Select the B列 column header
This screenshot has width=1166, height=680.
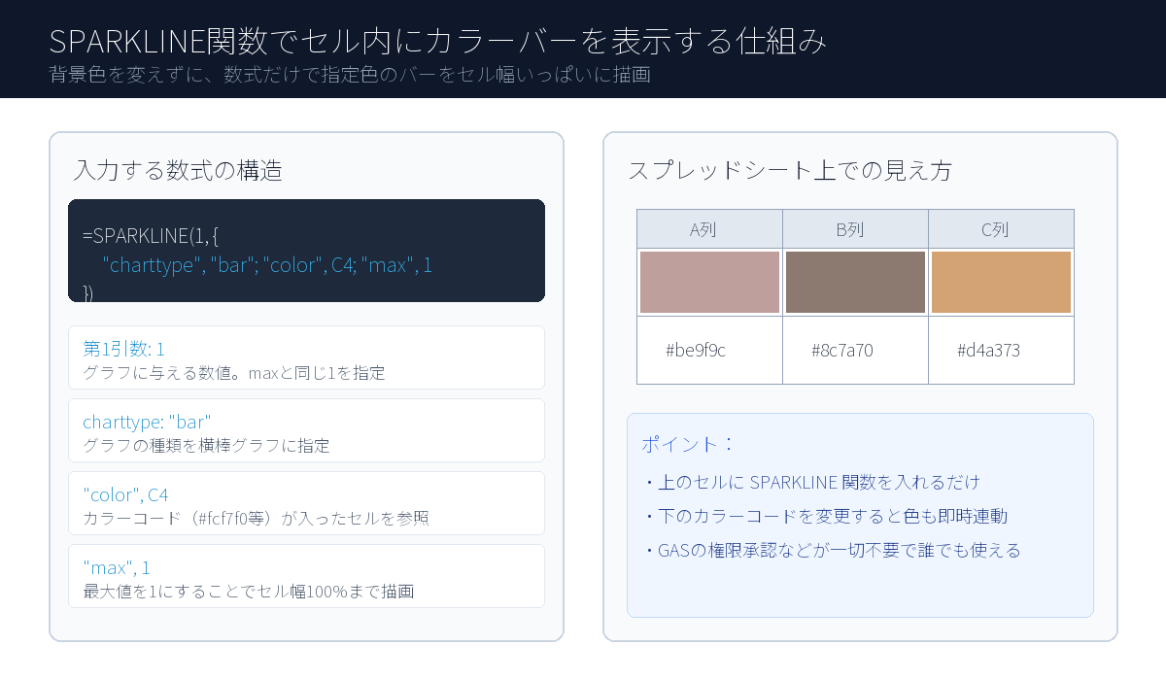click(x=855, y=229)
